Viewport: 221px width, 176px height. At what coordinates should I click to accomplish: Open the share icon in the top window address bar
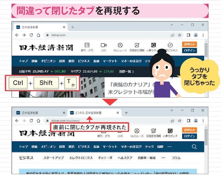tap(173, 35)
